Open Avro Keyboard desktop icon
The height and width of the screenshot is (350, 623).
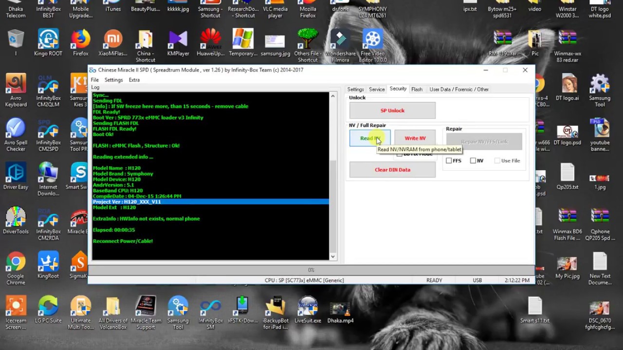pyautogui.click(x=16, y=90)
